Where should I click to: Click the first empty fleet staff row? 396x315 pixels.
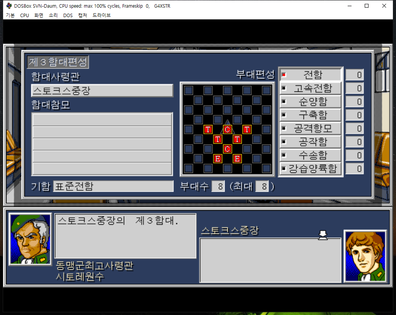(x=102, y=120)
